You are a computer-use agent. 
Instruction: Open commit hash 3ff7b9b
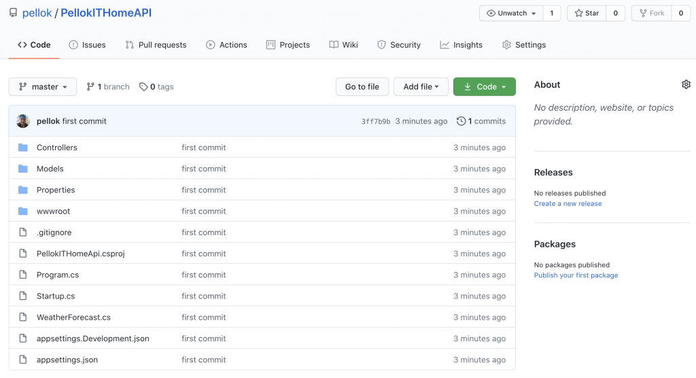click(x=376, y=121)
